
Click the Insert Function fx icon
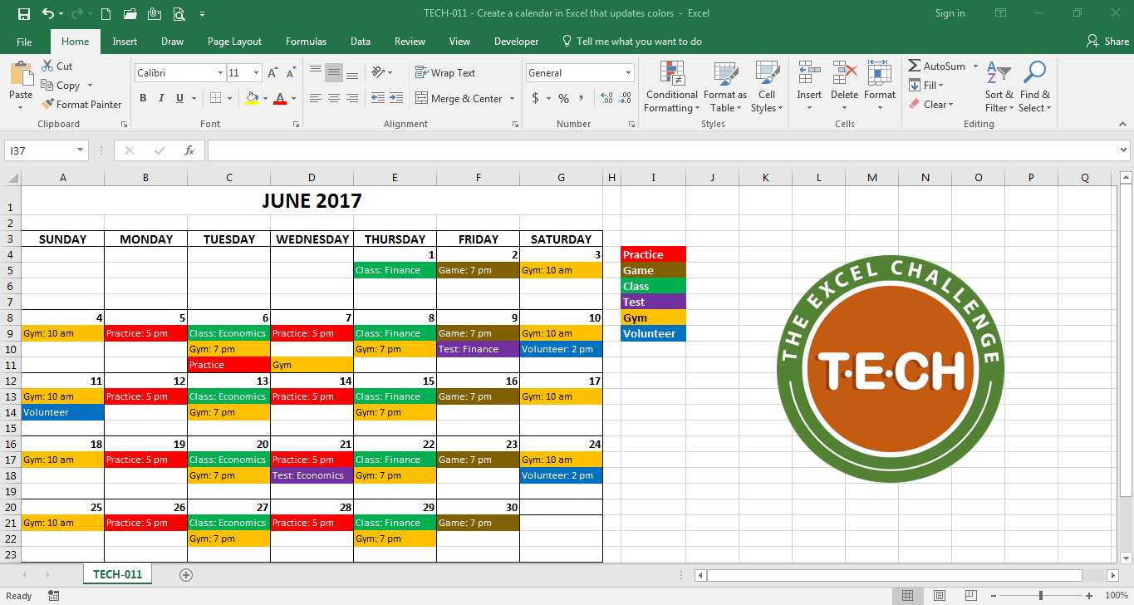(x=189, y=150)
